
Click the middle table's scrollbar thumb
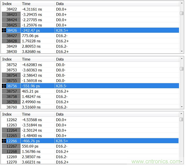(182, 69)
